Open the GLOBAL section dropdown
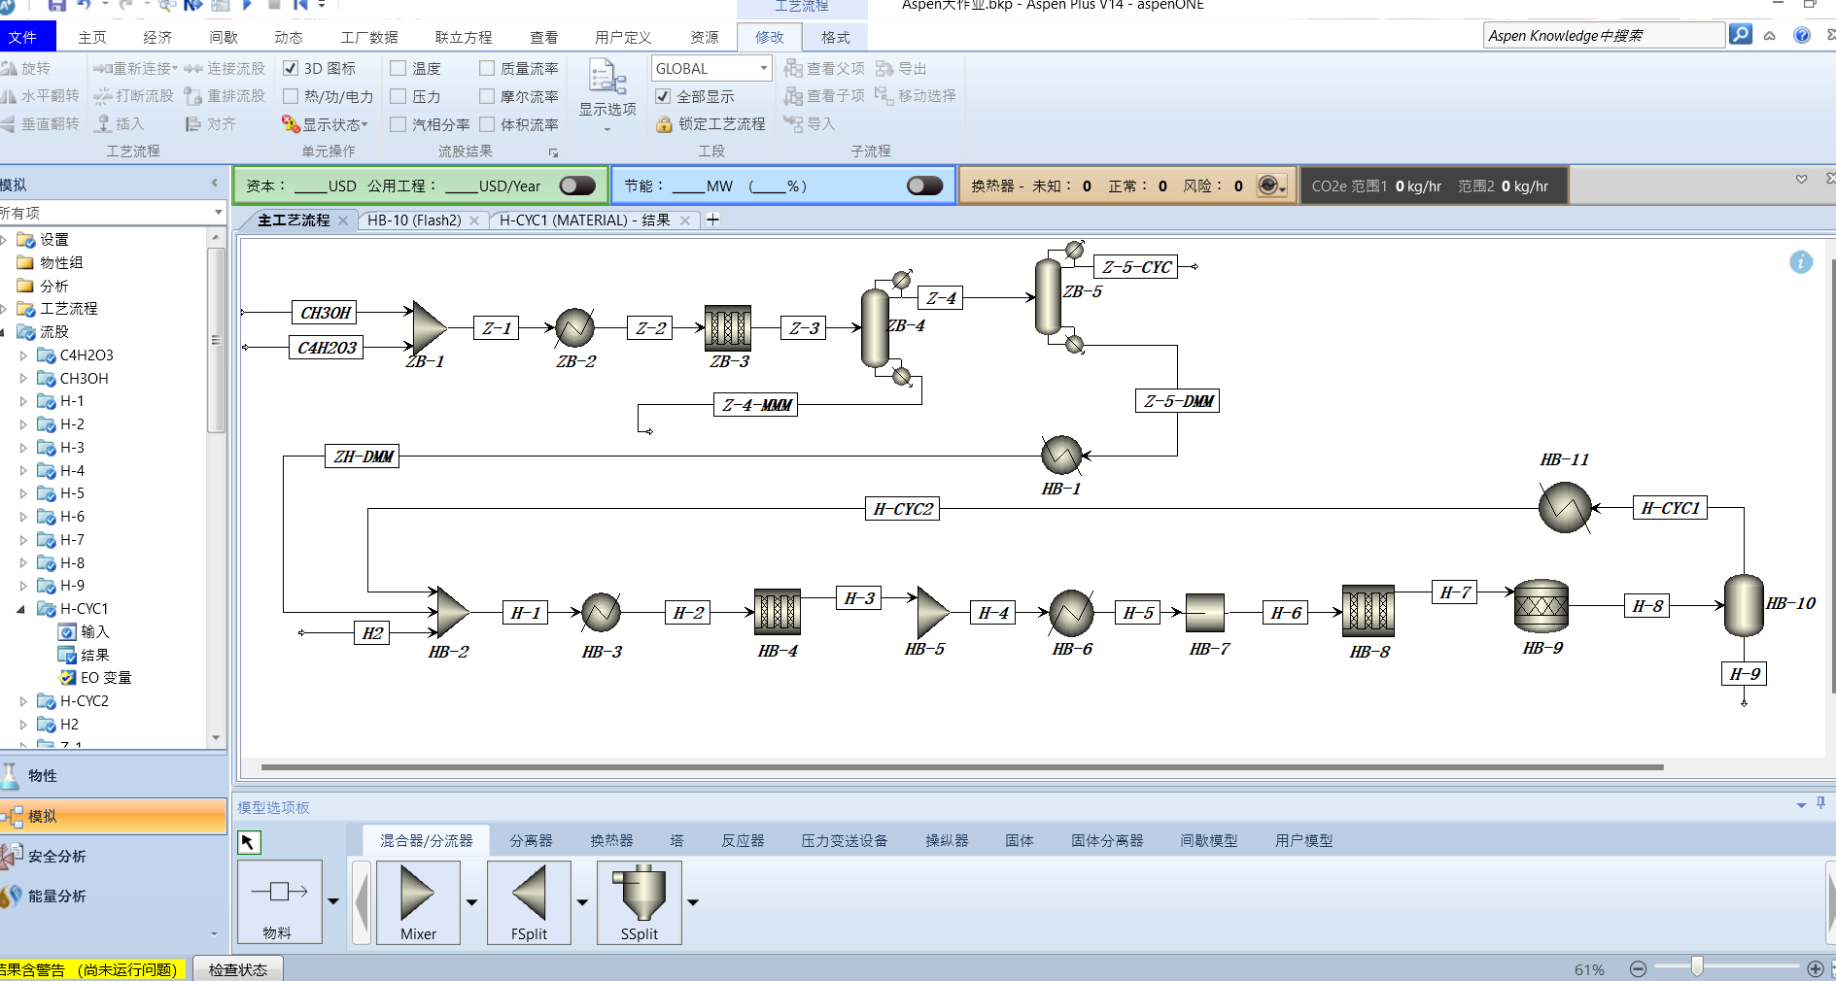 tap(764, 68)
